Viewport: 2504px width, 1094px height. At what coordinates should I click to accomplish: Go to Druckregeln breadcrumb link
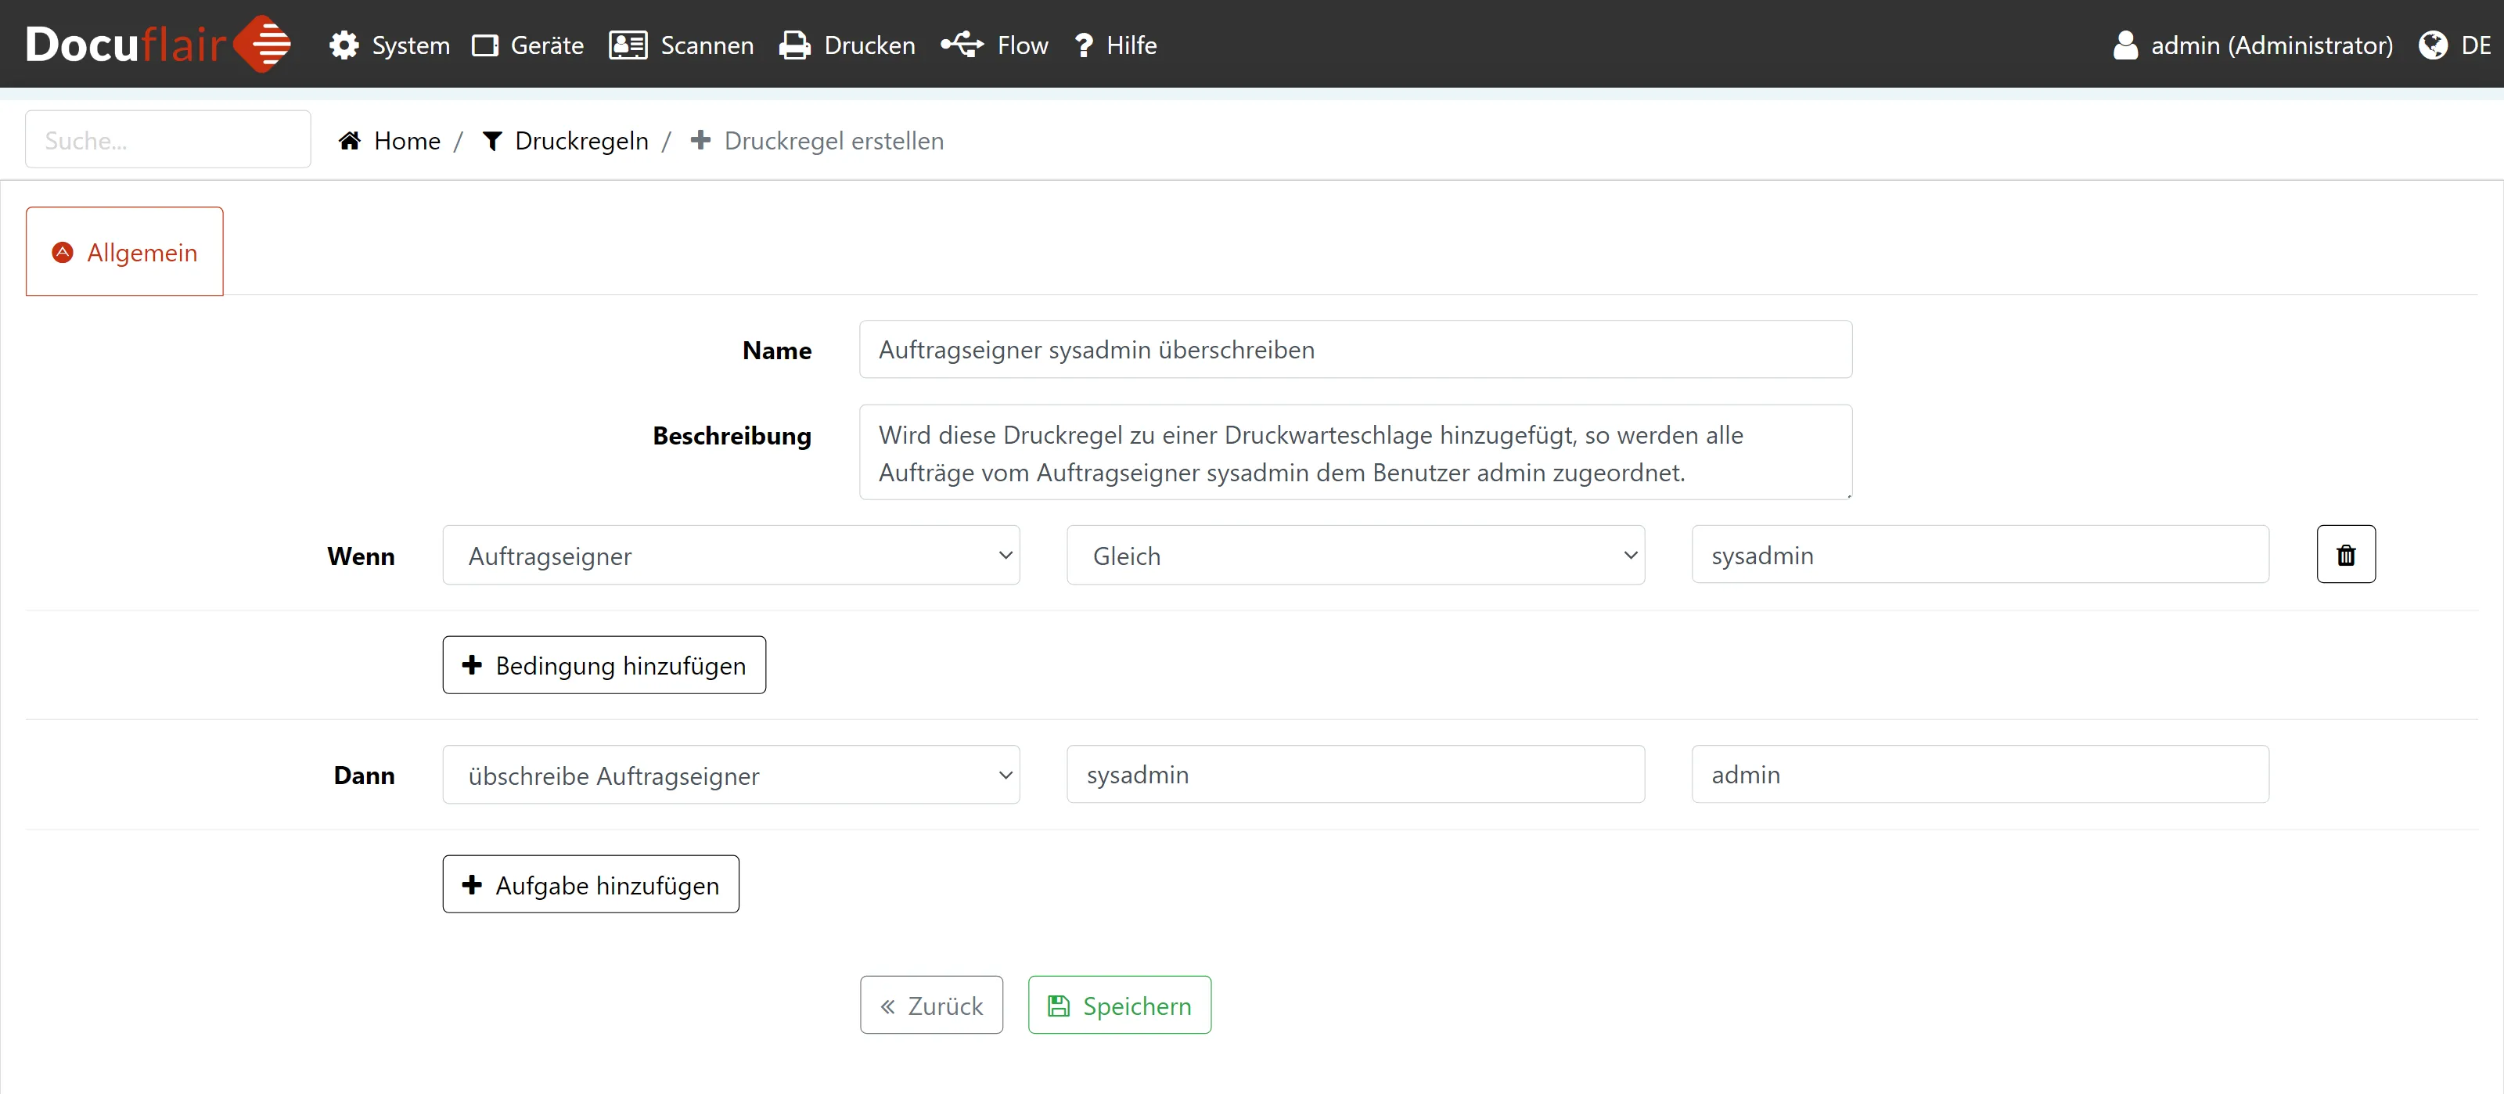click(581, 141)
